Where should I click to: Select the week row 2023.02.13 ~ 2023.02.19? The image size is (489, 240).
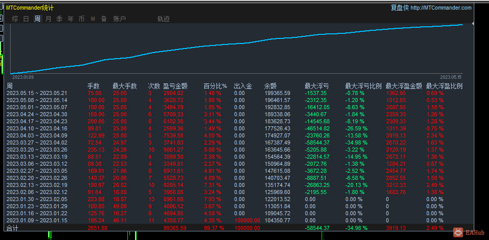tap(239, 185)
